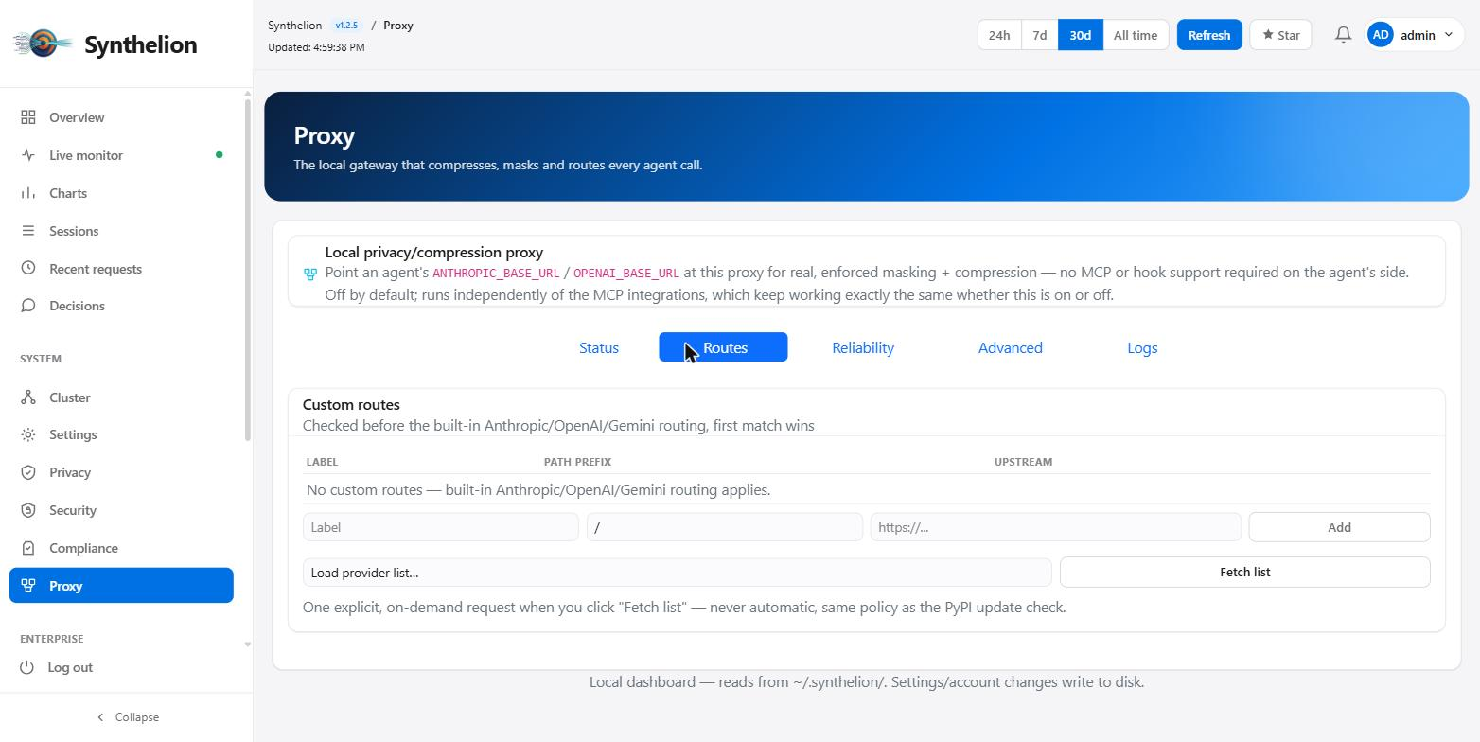
Task: Open Charts via its bar icon
Action: tap(28, 193)
